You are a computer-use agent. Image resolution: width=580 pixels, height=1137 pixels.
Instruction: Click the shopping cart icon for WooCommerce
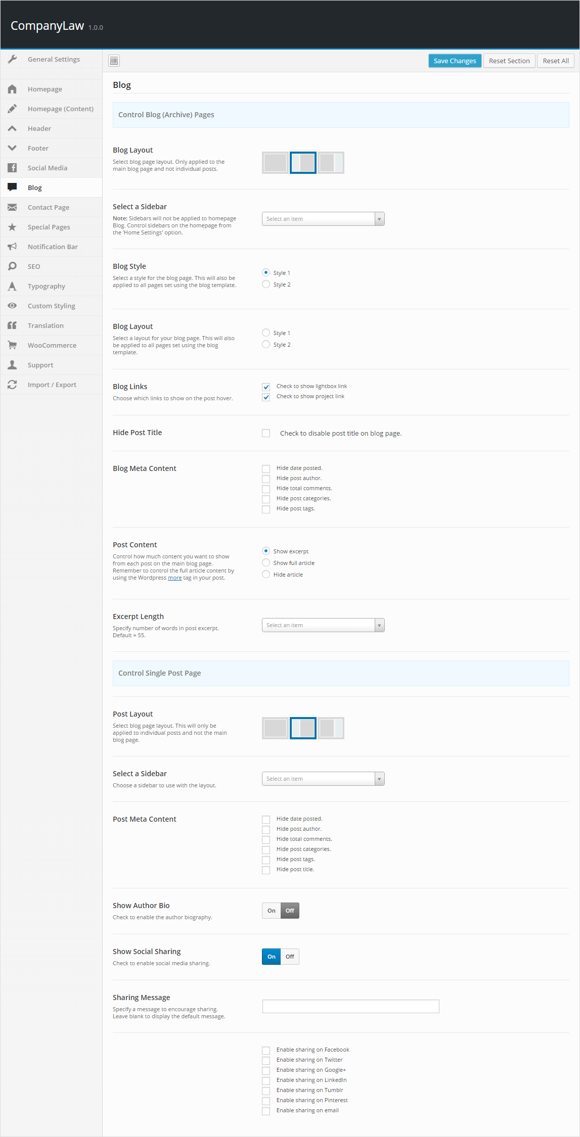(x=13, y=345)
